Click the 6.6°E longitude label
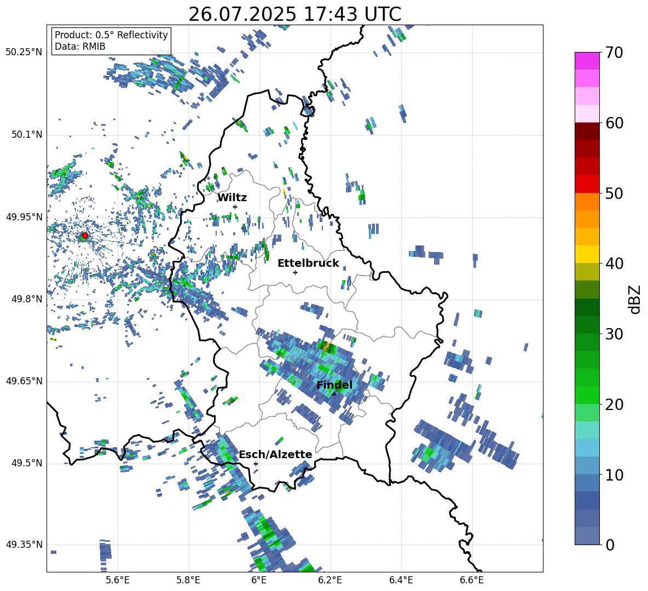Screen dimensions: 648x591 point(472,580)
